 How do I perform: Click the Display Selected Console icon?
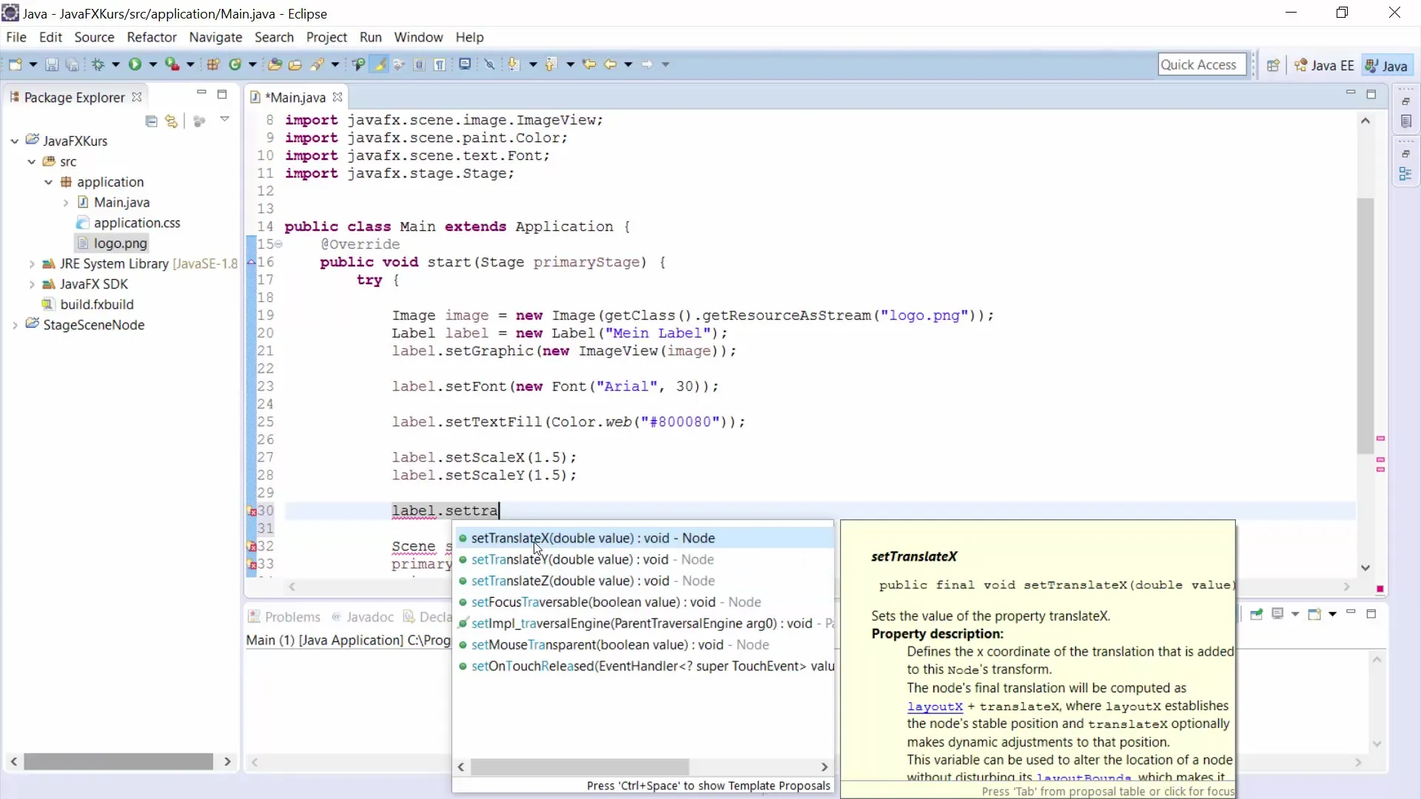coord(1277,614)
